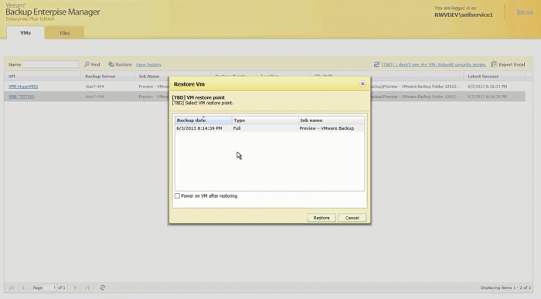Go to first page arrow icon
The height and width of the screenshot is (299, 541).
[x=12, y=287]
